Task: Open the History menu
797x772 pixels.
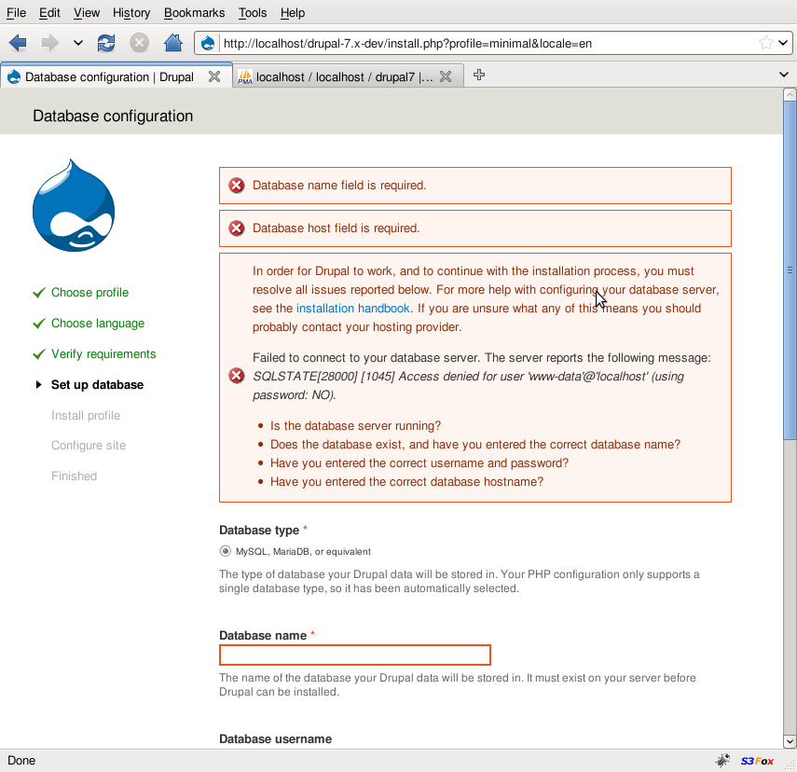Action: tap(131, 13)
